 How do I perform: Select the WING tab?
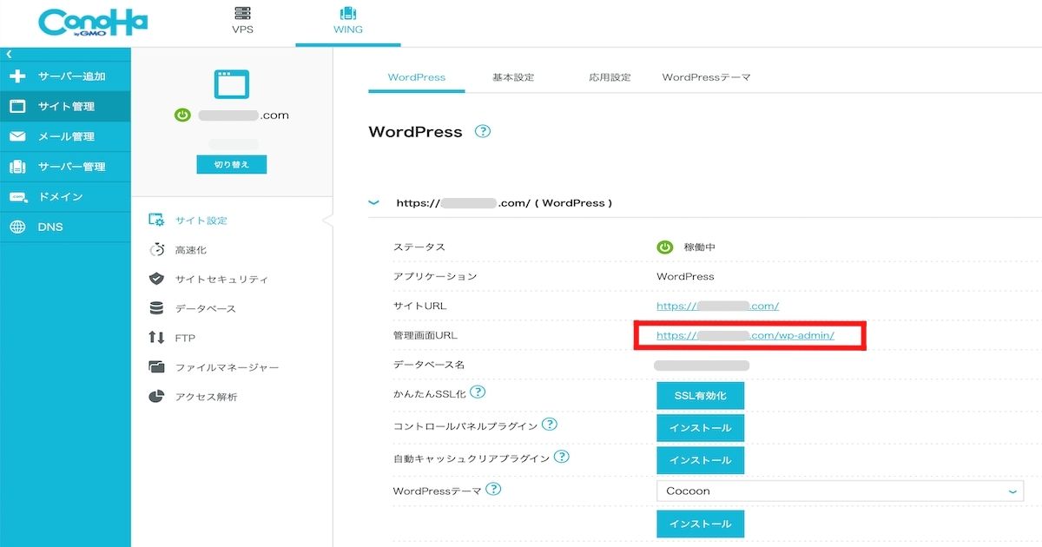coord(348,21)
